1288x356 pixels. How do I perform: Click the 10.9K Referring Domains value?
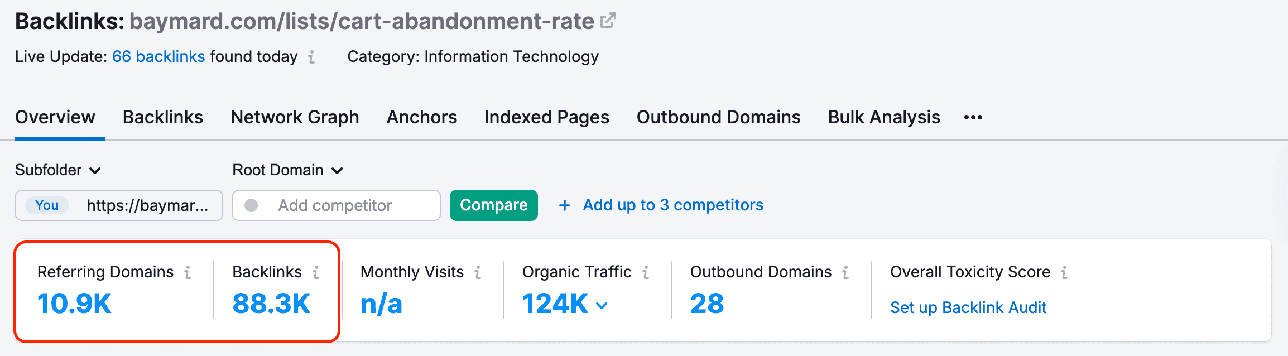click(75, 304)
